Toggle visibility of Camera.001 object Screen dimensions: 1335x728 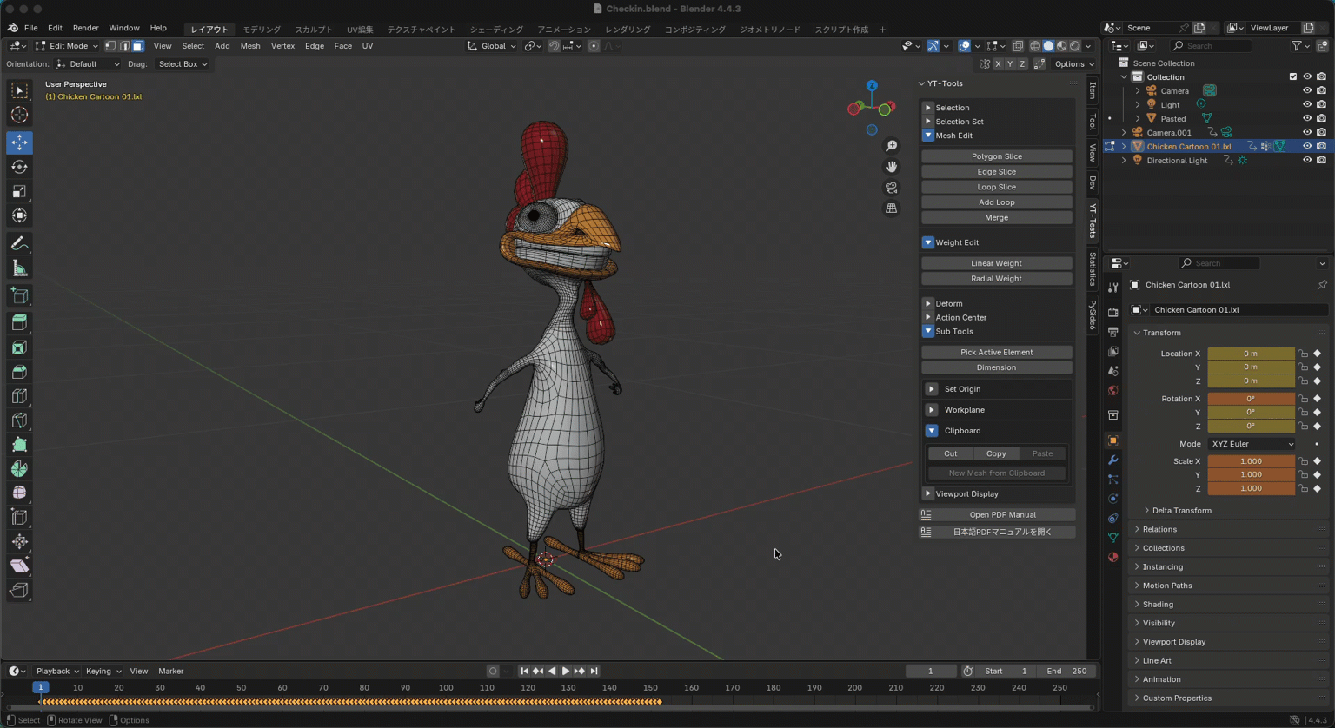tap(1306, 132)
